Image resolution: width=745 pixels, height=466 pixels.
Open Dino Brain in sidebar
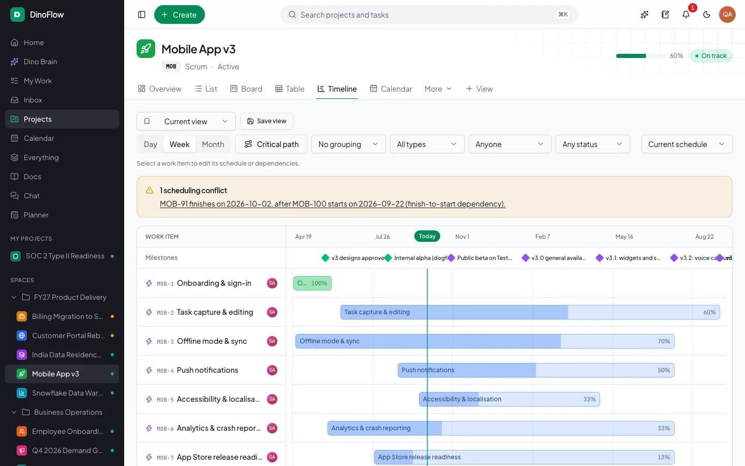pyautogui.click(x=62, y=62)
